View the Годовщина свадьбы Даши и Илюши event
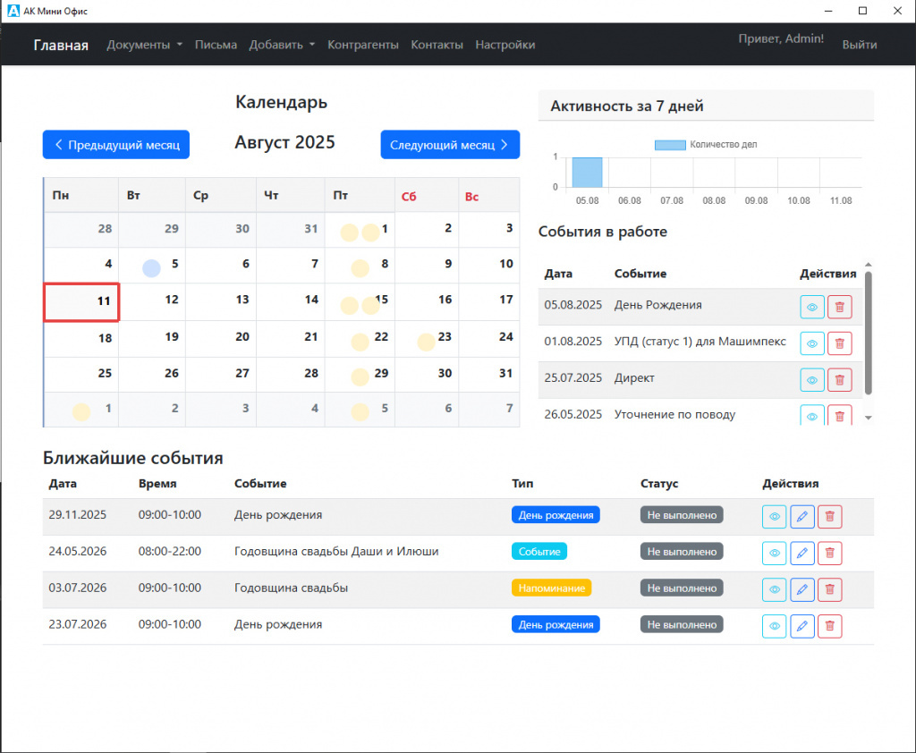 [x=774, y=553]
